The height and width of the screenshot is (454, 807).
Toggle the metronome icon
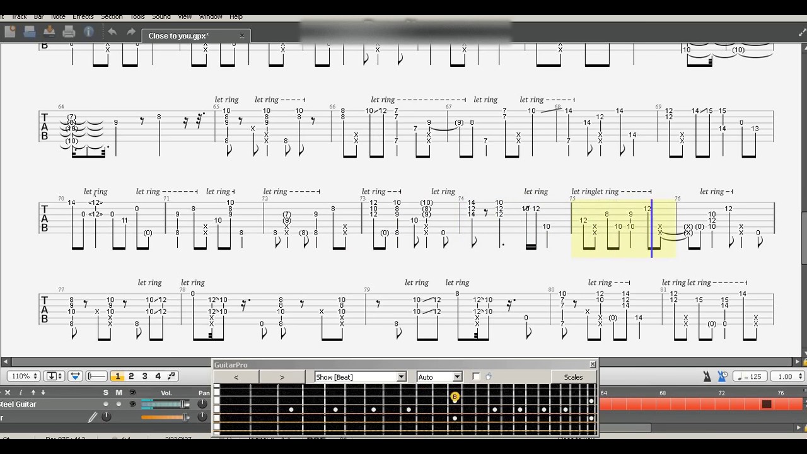click(x=707, y=376)
